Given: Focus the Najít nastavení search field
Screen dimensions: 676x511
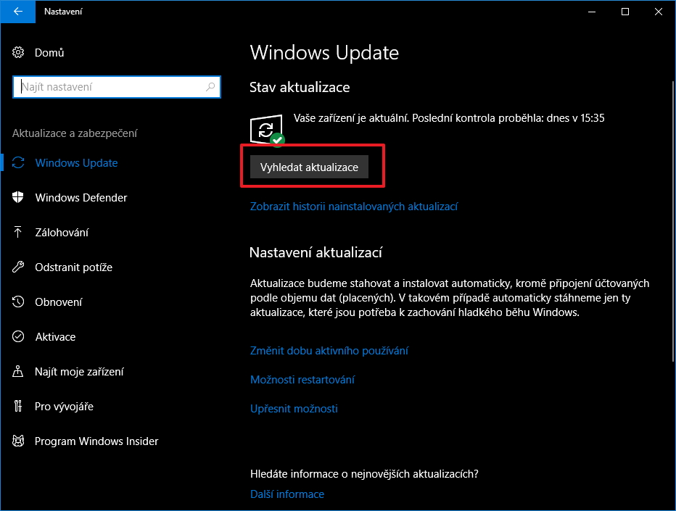Looking at the screenshot, I should 117,87.
